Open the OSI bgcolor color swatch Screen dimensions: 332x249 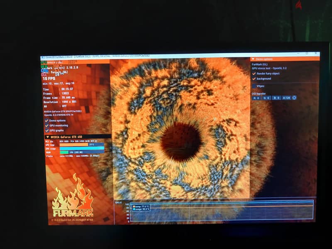click(294, 98)
